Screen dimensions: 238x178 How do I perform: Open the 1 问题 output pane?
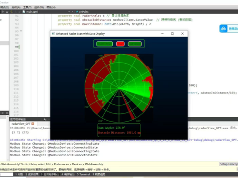pos(19,174)
